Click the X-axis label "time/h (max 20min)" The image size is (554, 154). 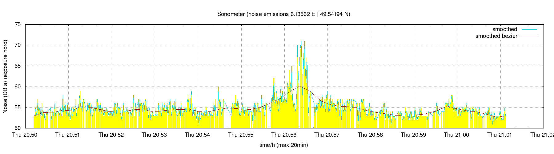click(283, 145)
